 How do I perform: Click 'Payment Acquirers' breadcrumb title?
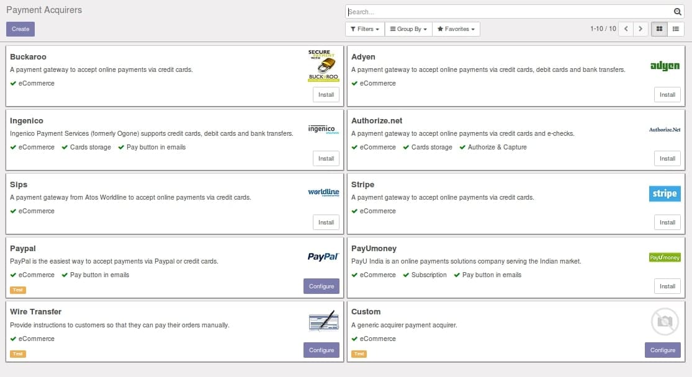click(44, 10)
